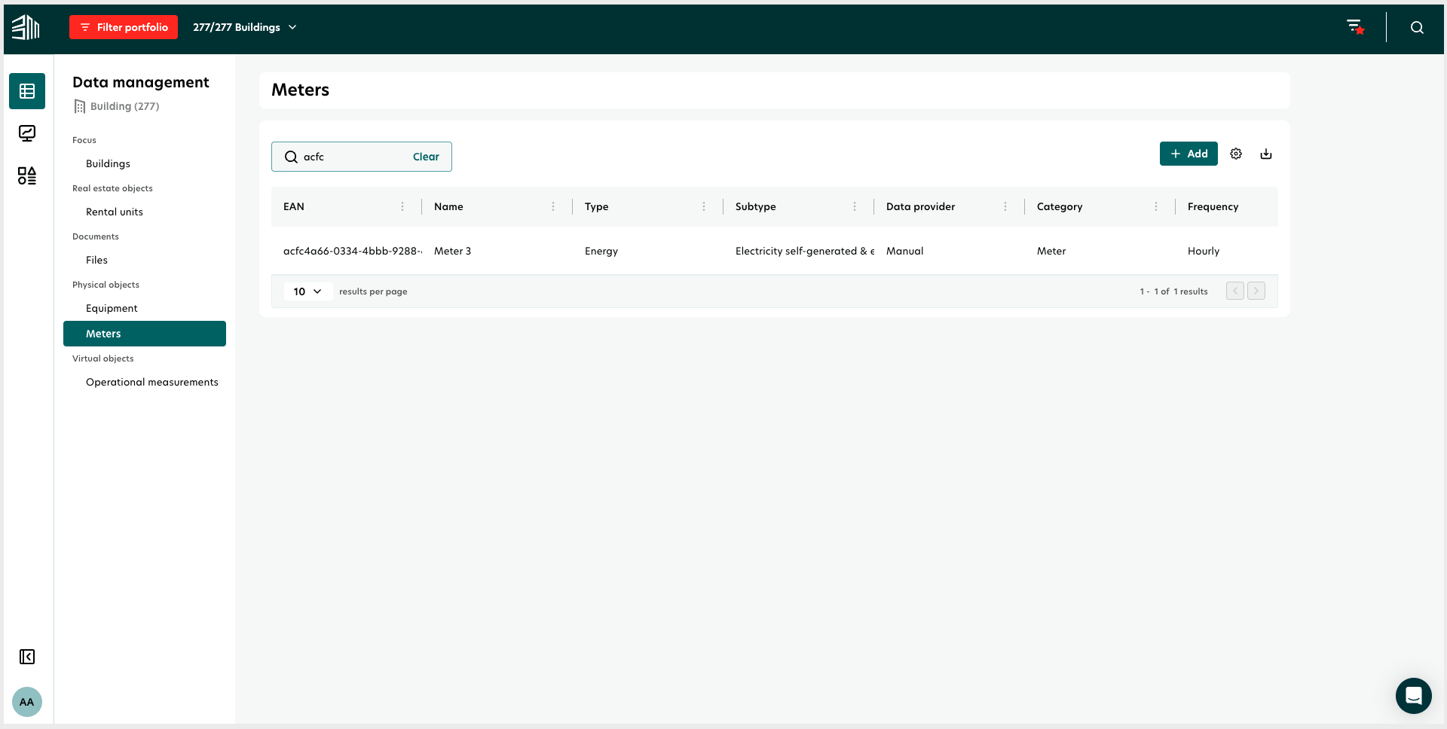
Task: Open the AA user avatar
Action: pos(27,702)
